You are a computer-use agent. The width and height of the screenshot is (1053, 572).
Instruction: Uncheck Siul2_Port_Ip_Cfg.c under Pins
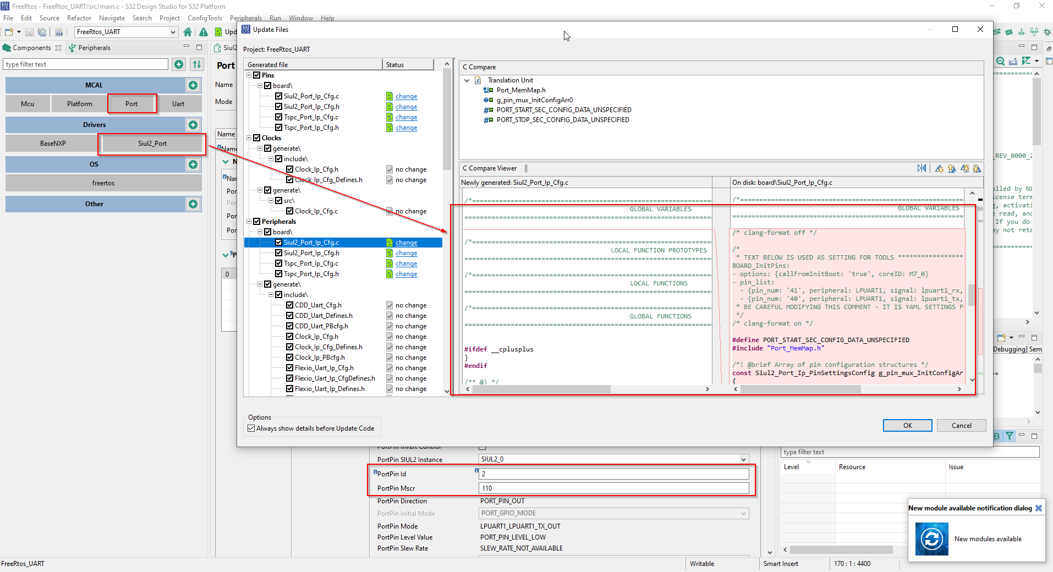coord(279,96)
